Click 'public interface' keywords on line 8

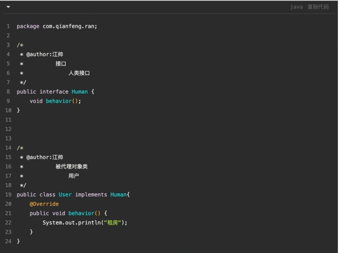[42, 92]
